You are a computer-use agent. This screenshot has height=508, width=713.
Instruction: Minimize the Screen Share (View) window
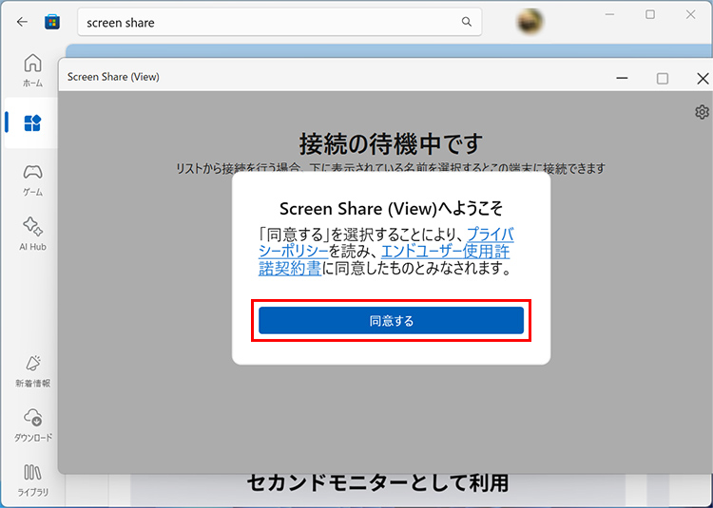[621, 77]
